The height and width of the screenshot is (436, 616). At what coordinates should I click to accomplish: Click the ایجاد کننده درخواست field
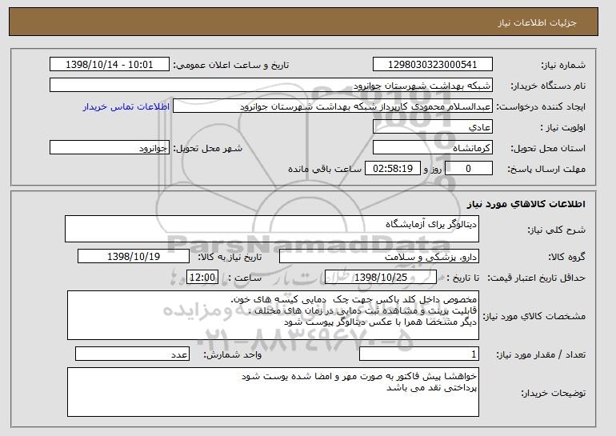pyautogui.click(x=333, y=106)
